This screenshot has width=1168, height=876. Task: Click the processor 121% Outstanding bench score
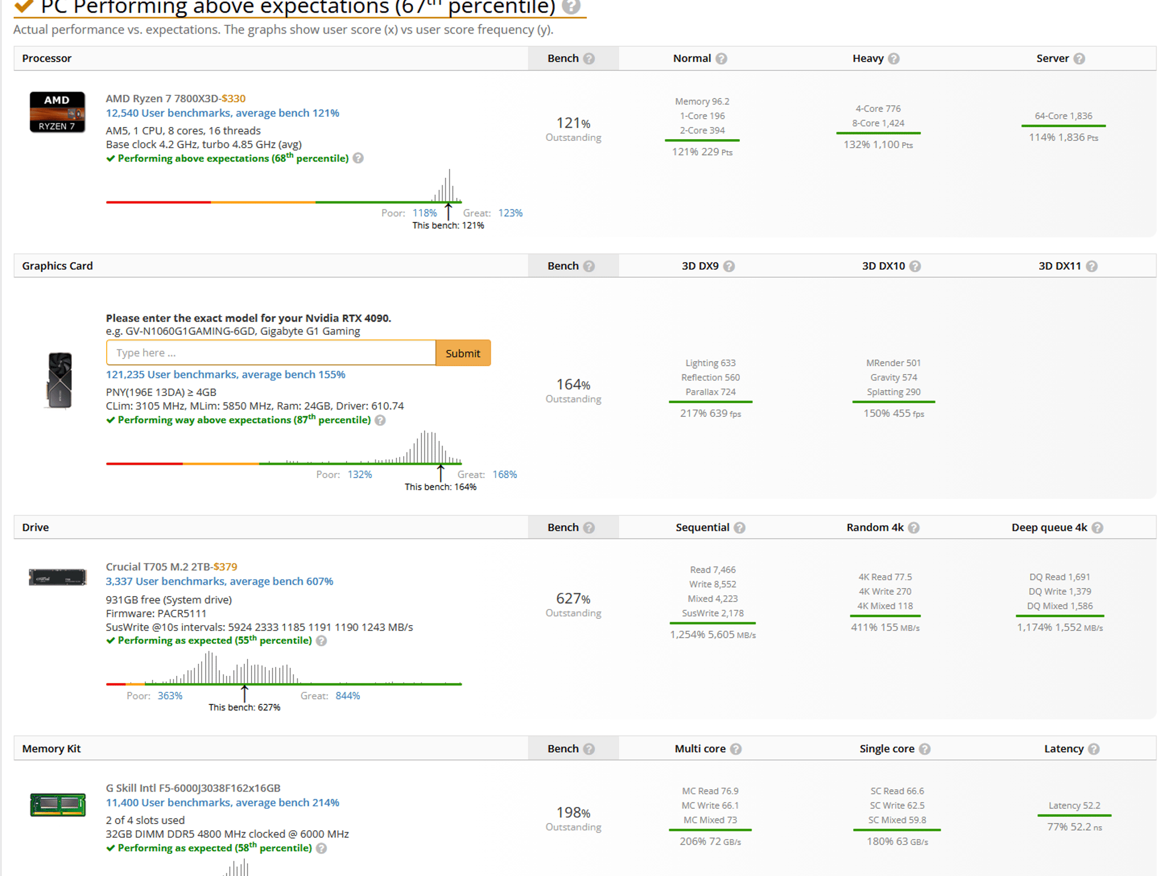[x=573, y=129]
